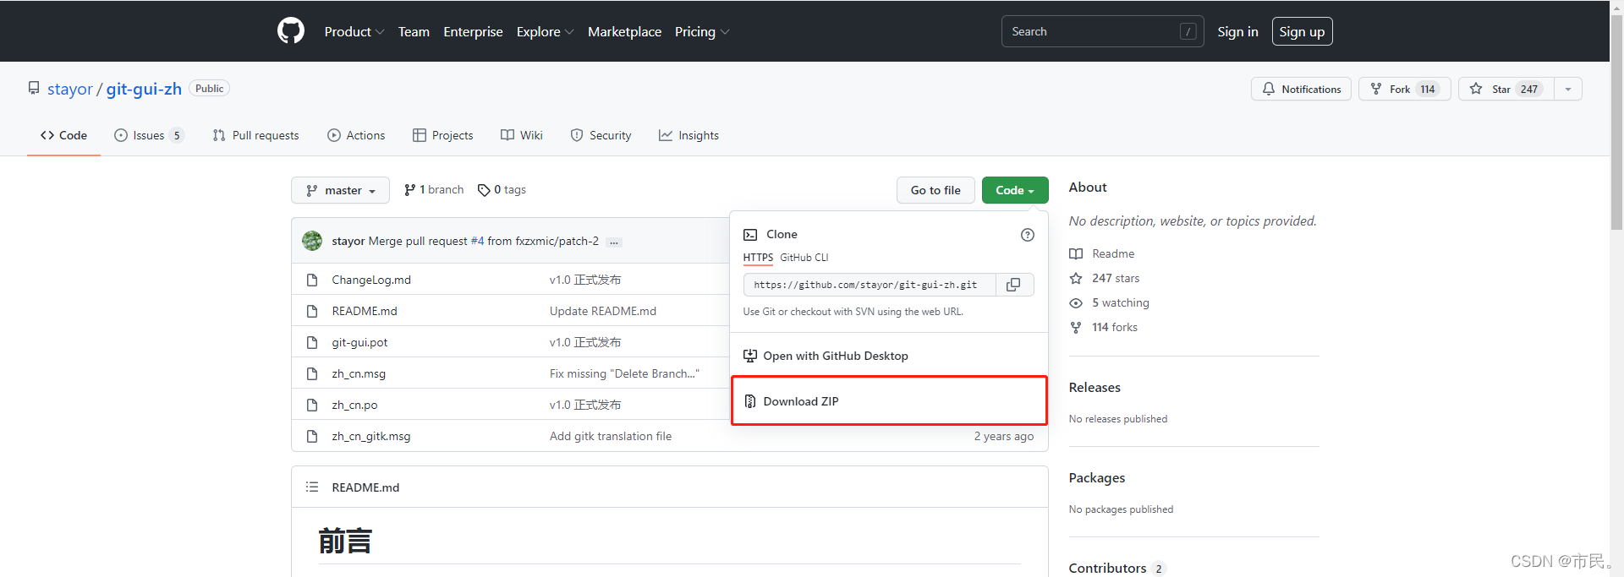The image size is (1624, 577).
Task: Open the Explore dropdown menu
Action: coord(546,31)
